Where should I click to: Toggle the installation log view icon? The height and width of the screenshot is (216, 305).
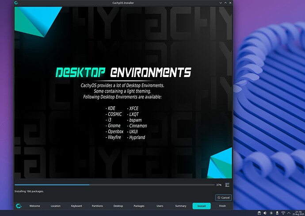(x=227, y=185)
